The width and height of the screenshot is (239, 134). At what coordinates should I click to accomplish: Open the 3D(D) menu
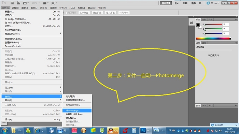click(72, 8)
